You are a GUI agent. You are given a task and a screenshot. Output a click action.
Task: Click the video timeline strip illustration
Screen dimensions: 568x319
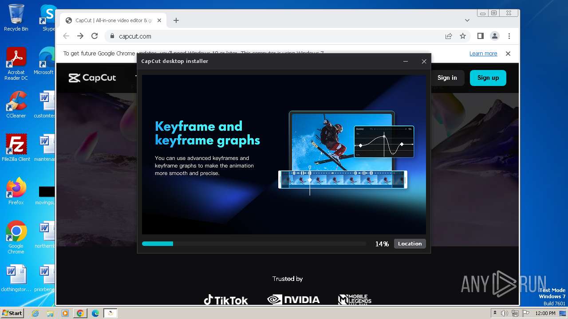coord(343,179)
